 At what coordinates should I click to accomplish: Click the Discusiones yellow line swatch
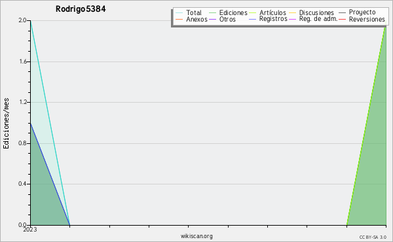tap(292, 13)
